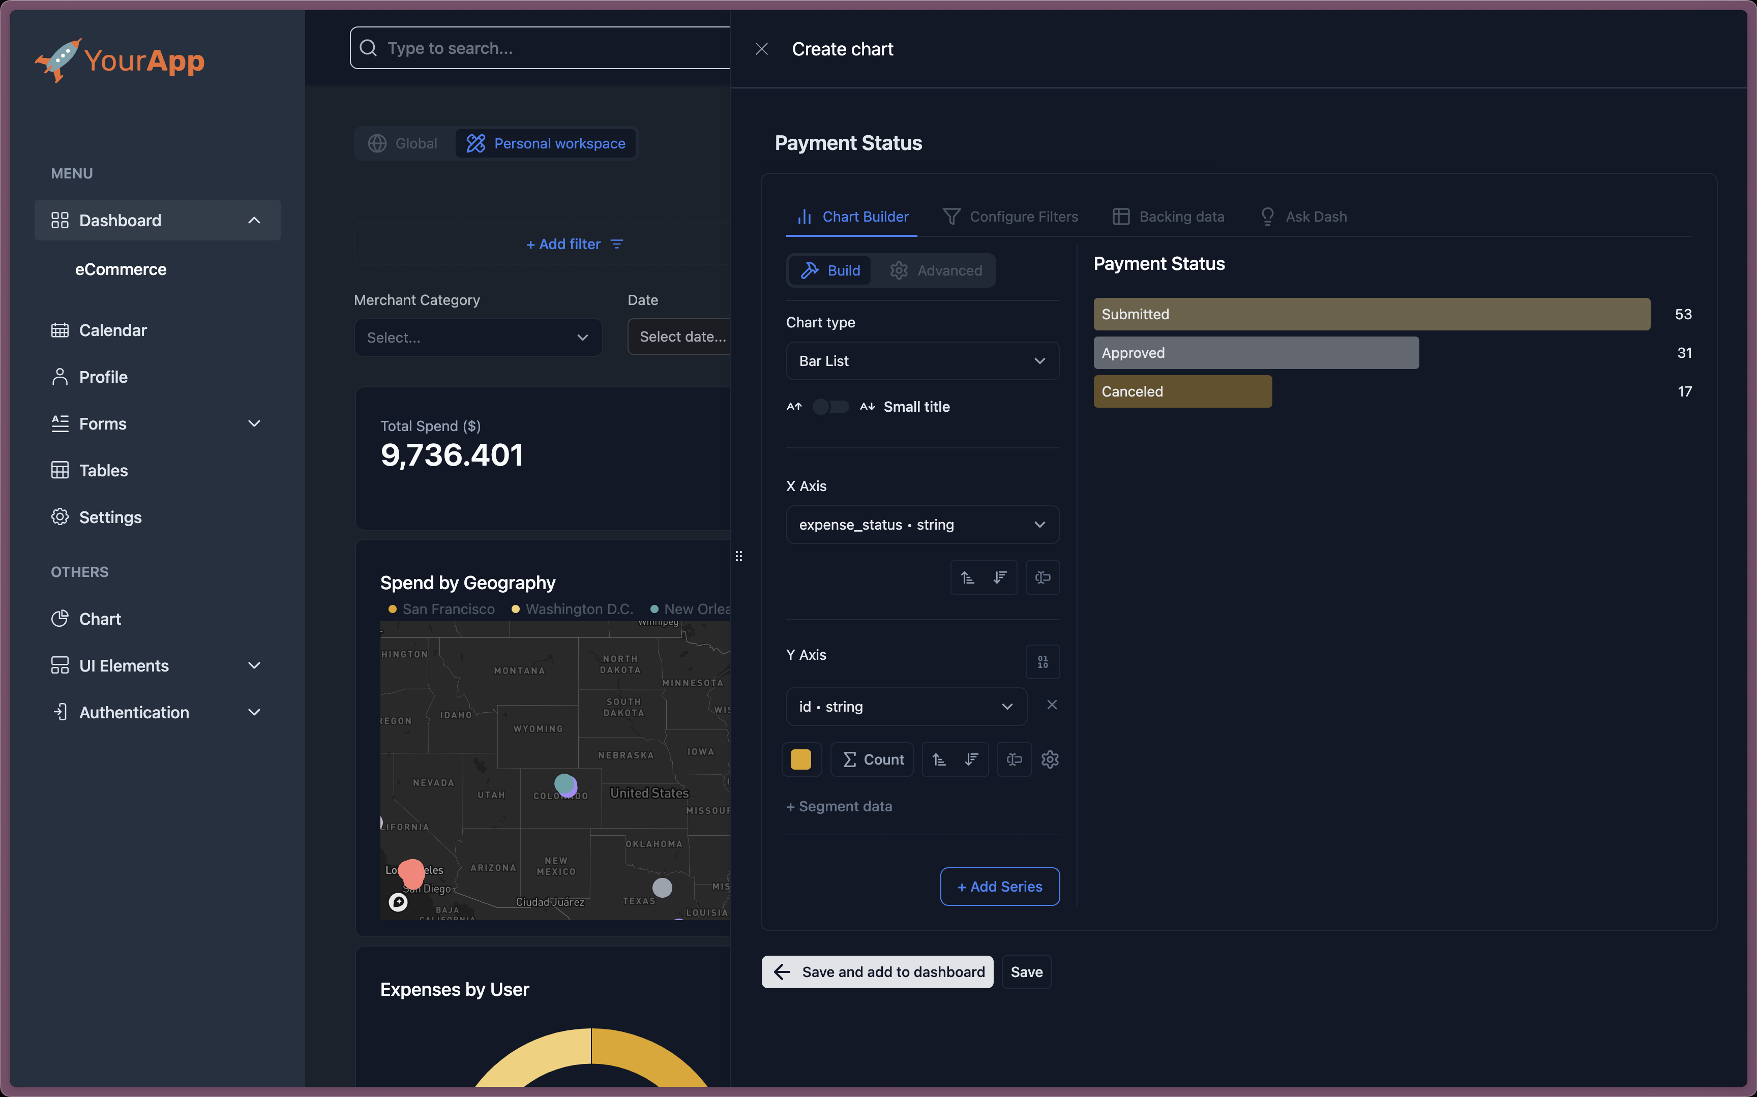Click the Add Series button
1757x1097 pixels.
[x=999, y=887]
